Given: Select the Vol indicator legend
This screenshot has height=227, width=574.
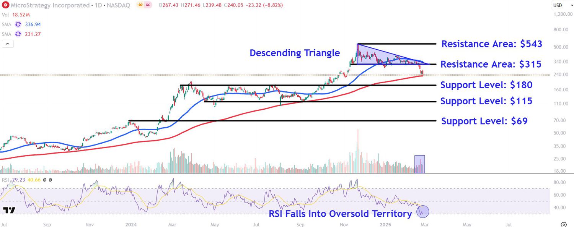Looking at the screenshot, I should click(x=5, y=15).
